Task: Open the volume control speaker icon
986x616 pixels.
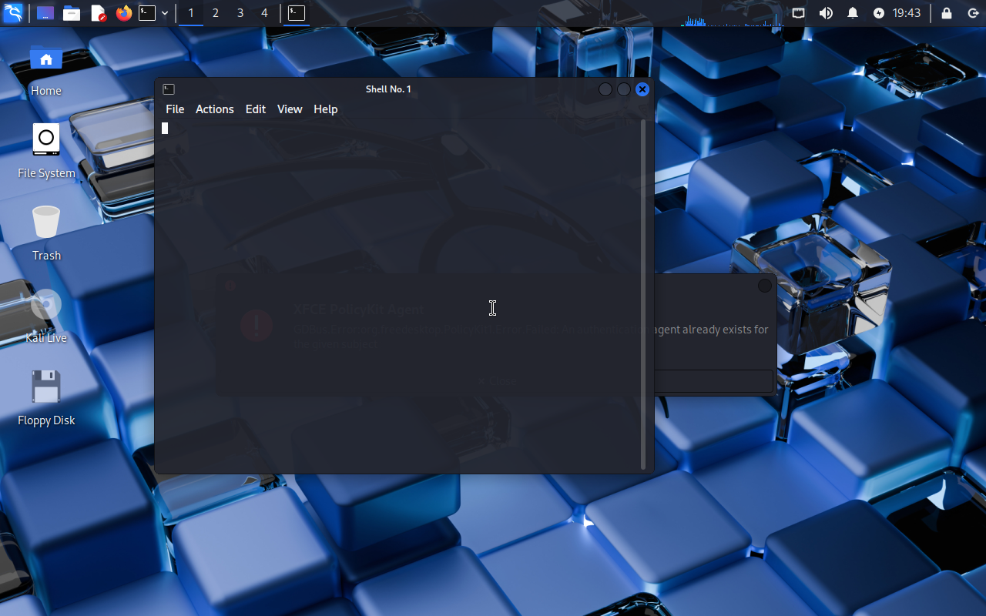Action: point(826,13)
